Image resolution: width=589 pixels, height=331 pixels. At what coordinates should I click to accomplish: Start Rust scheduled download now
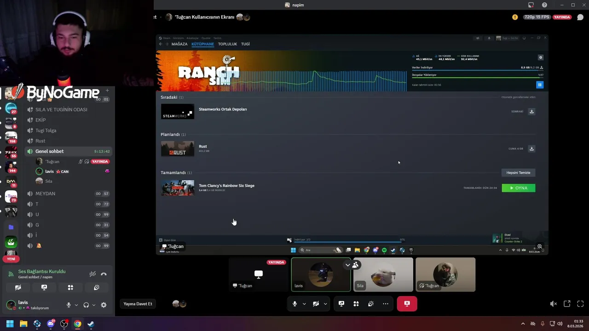[x=531, y=148]
